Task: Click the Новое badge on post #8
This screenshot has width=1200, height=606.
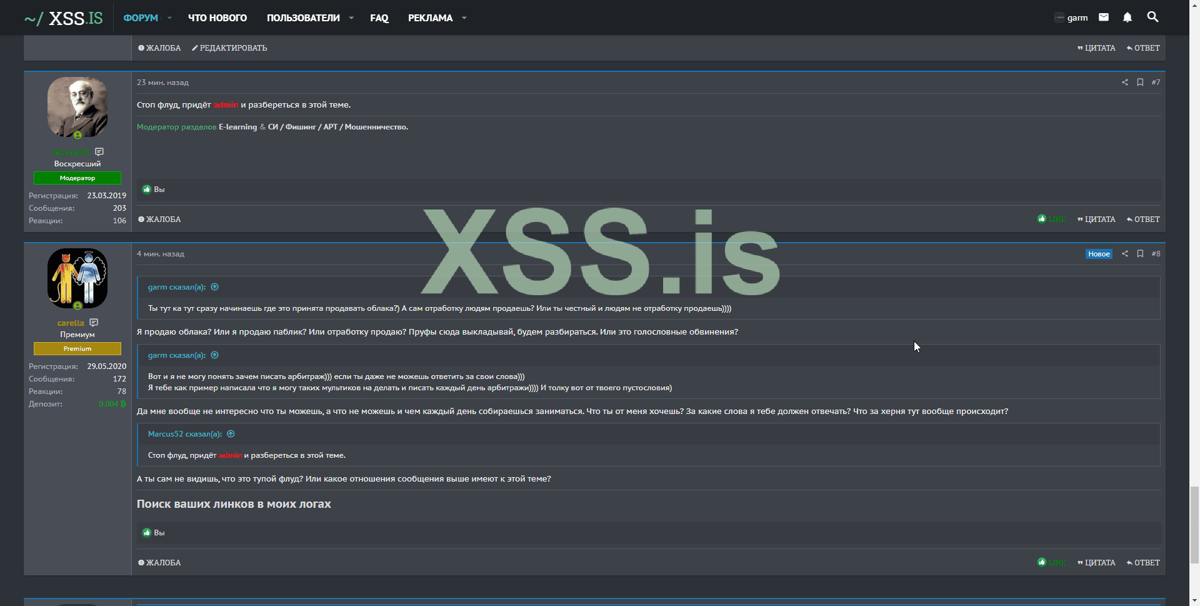Action: [x=1099, y=254]
